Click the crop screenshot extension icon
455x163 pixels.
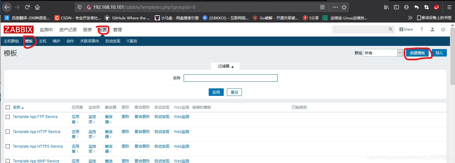426,7
